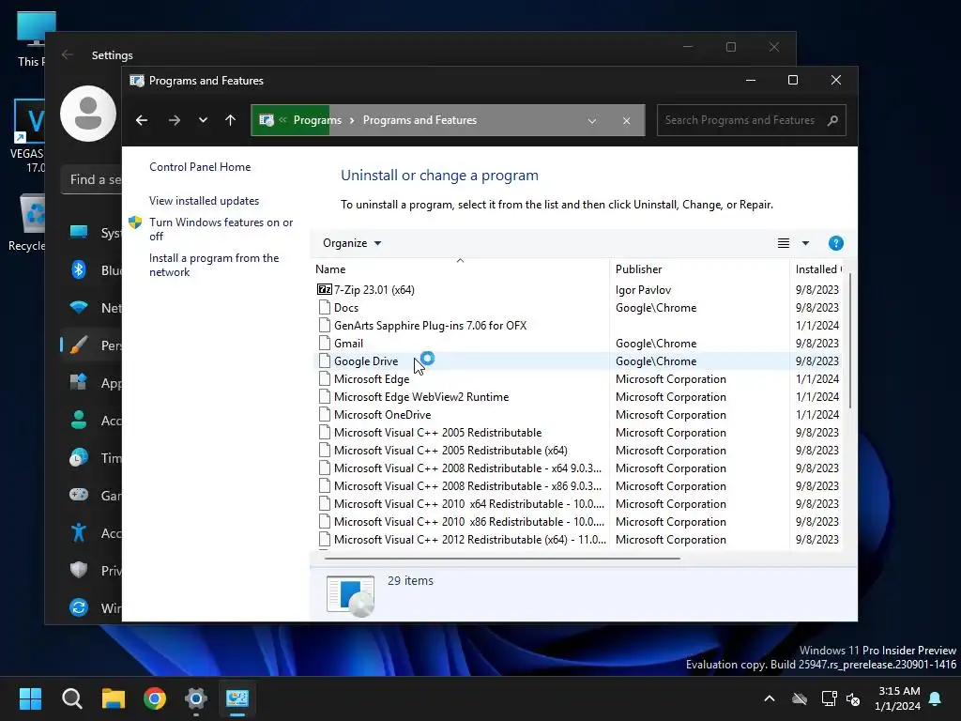The image size is (961, 721).
Task: Show hidden tray icons chevron
Action: pos(770,698)
